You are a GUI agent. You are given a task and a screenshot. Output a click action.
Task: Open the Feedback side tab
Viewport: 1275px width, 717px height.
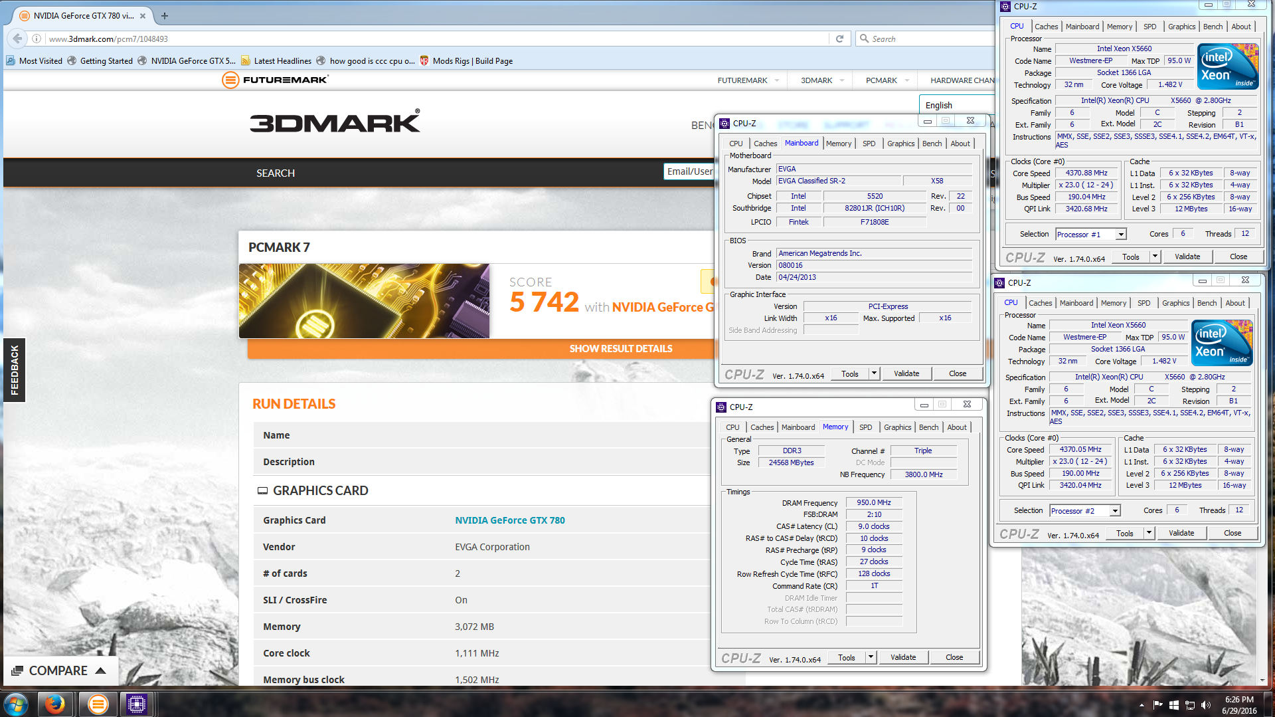[x=14, y=370]
